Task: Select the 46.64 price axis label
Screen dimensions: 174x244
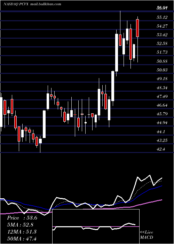Action: coord(162,105)
